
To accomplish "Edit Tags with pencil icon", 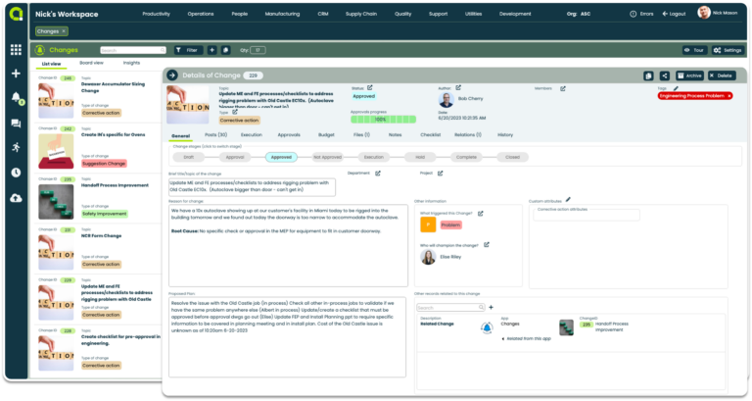I will (x=676, y=88).
